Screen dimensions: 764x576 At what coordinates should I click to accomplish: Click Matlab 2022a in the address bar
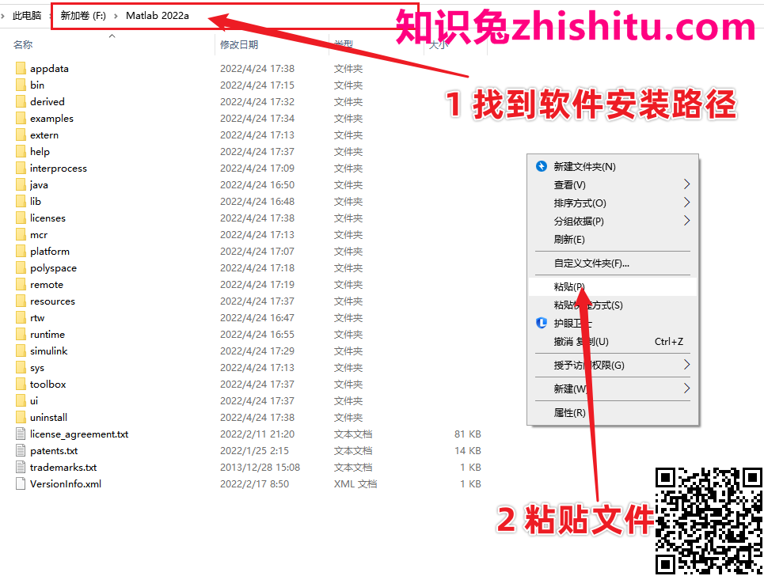pyautogui.click(x=158, y=16)
